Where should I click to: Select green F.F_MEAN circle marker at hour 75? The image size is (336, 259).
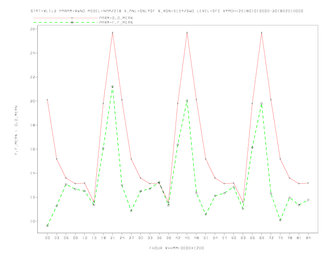[280, 220]
